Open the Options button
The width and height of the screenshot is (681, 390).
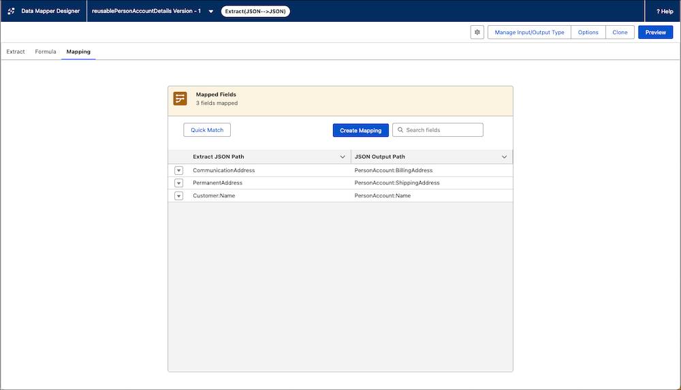[588, 32]
